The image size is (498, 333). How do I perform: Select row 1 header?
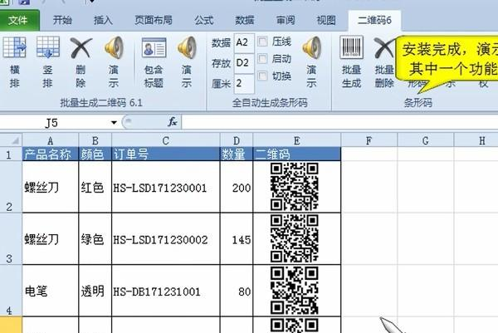coord(11,154)
